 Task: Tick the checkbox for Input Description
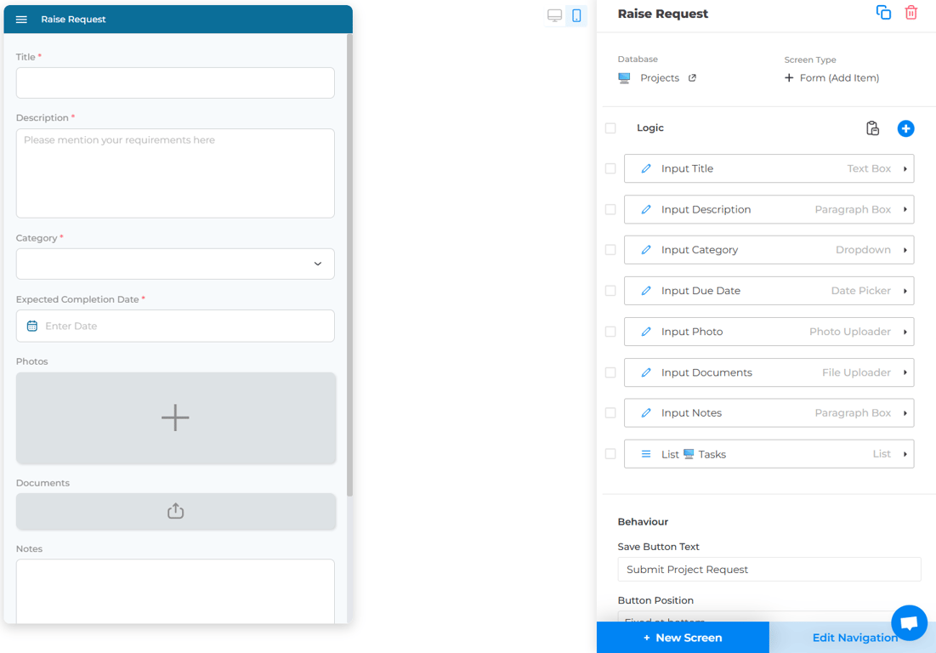point(610,209)
